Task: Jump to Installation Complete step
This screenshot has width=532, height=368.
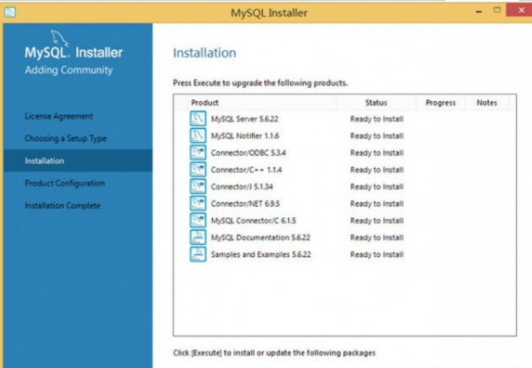Action: click(62, 206)
